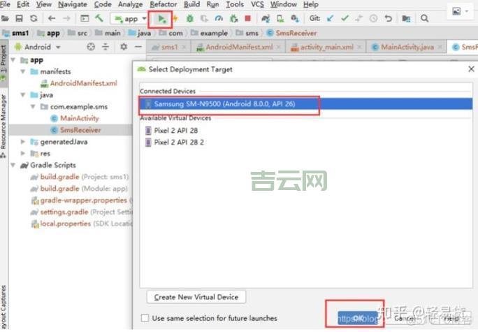This screenshot has height=332, width=478.
Task: Collapse the Gradle Scripts node
Action: (13, 165)
